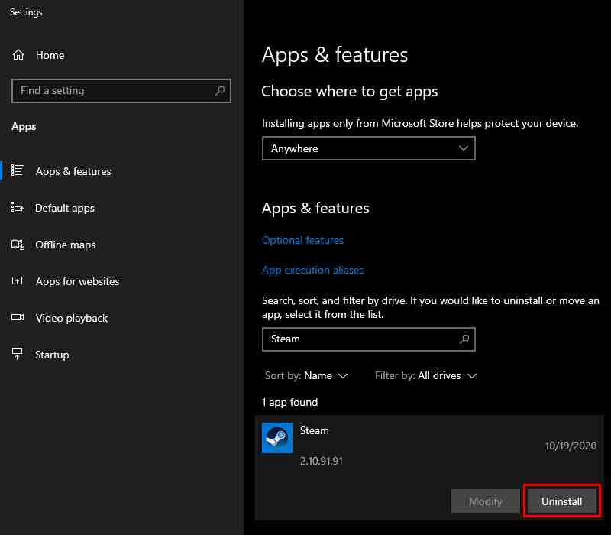Click magnifier icon in Find a setting
This screenshot has width=611, height=535.
(x=220, y=91)
